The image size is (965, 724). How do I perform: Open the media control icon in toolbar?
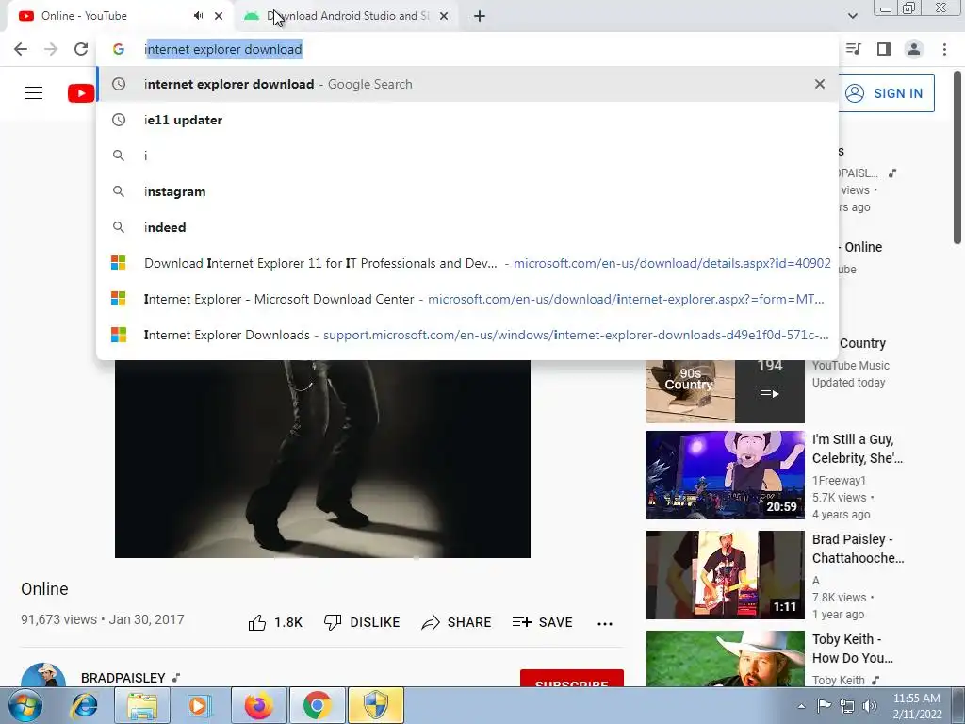coord(854,49)
